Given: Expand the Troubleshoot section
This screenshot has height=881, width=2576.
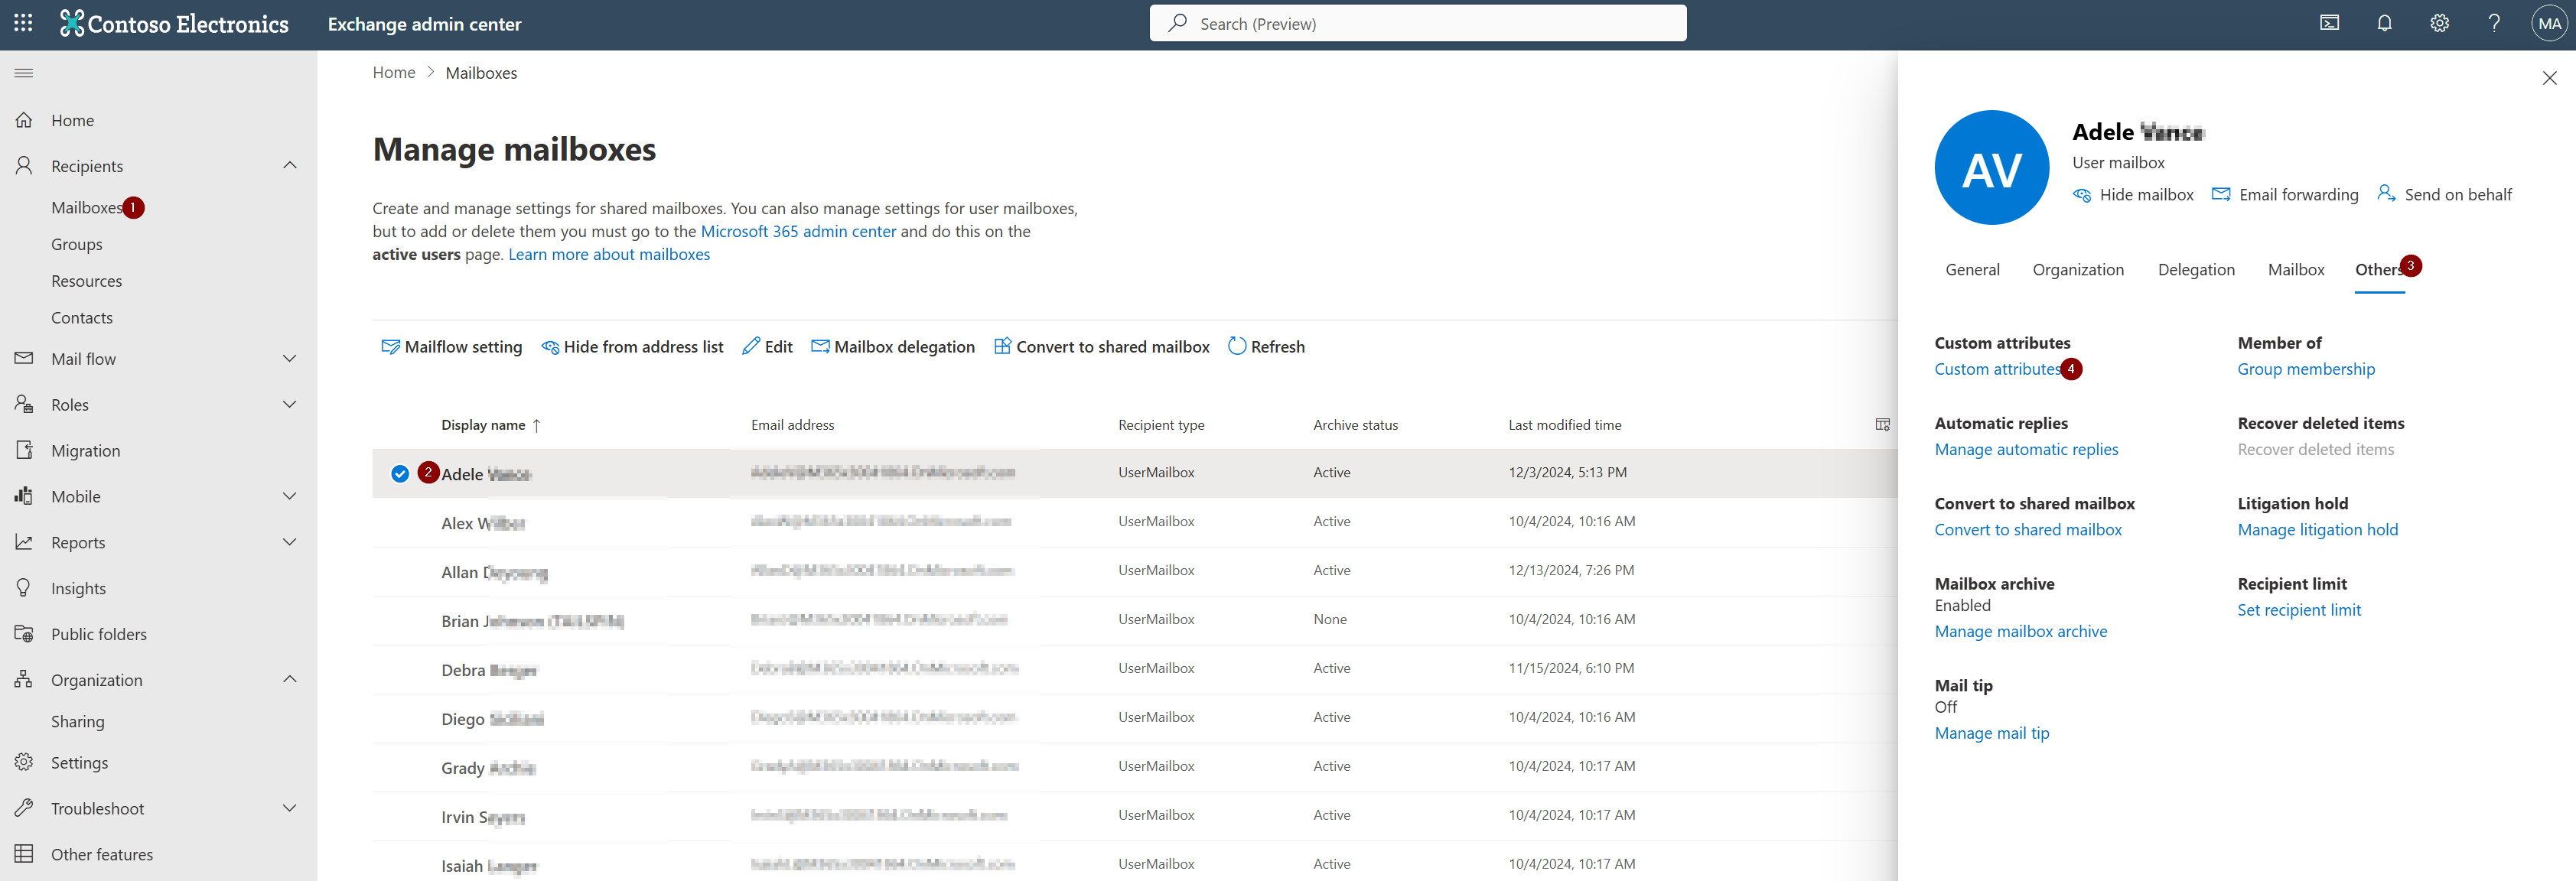Looking at the screenshot, I should (x=290, y=808).
